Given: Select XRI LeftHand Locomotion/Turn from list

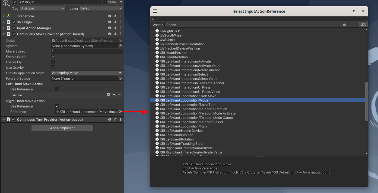Looking at the screenshot, I should pyautogui.click(x=183, y=126).
